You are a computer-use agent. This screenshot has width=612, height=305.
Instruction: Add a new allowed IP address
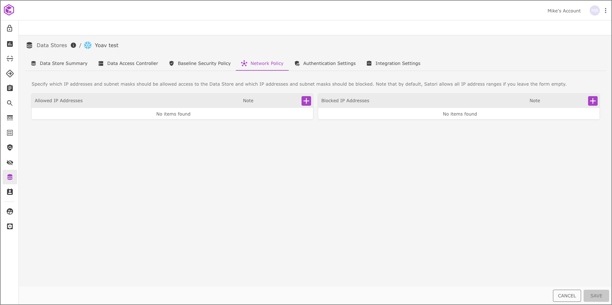pyautogui.click(x=306, y=101)
